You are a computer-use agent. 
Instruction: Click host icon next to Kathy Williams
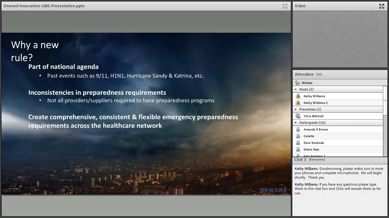pyautogui.click(x=298, y=96)
